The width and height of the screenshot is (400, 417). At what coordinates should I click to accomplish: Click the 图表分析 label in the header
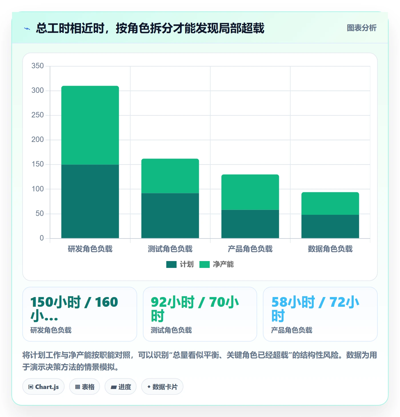click(361, 28)
